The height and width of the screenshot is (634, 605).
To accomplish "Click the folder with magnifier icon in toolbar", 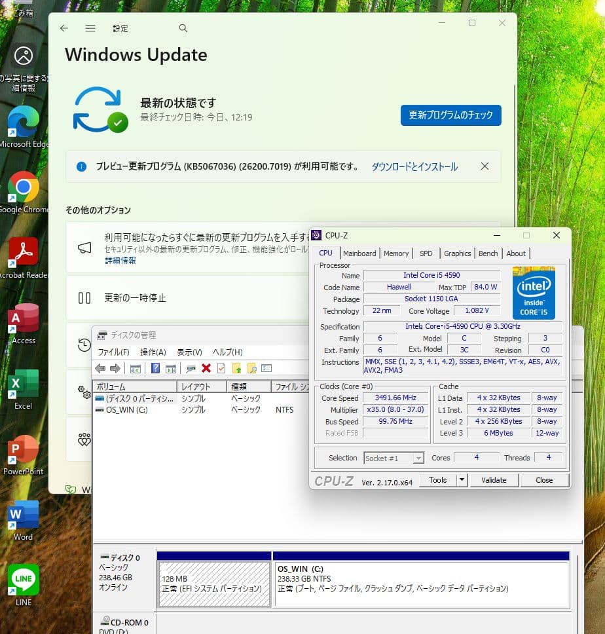I will [252, 368].
